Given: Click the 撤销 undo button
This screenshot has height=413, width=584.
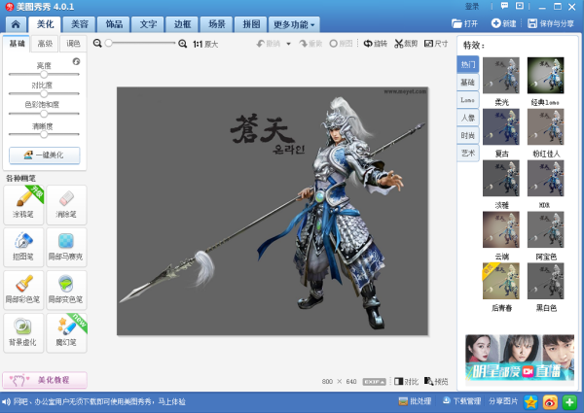Looking at the screenshot, I should 269,44.
